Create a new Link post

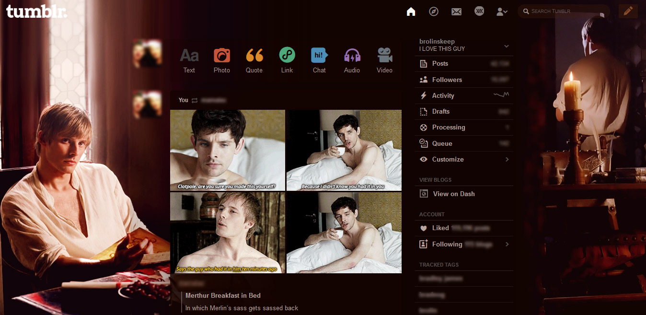point(287,61)
